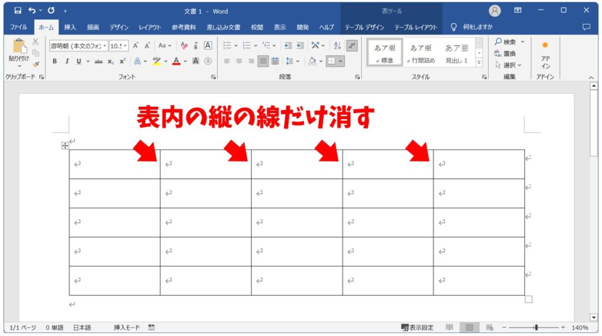Image resolution: width=602 pixels, height=336 pixels.
Task: Open the underline style dropdown arrow
Action: (88, 62)
